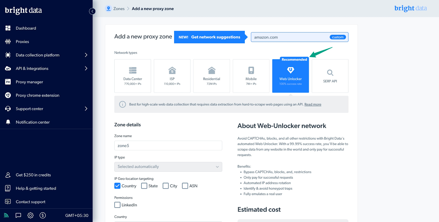The height and width of the screenshot is (222, 439).
Task: Click the Bright Data logo at top right
Action: coord(410,8)
